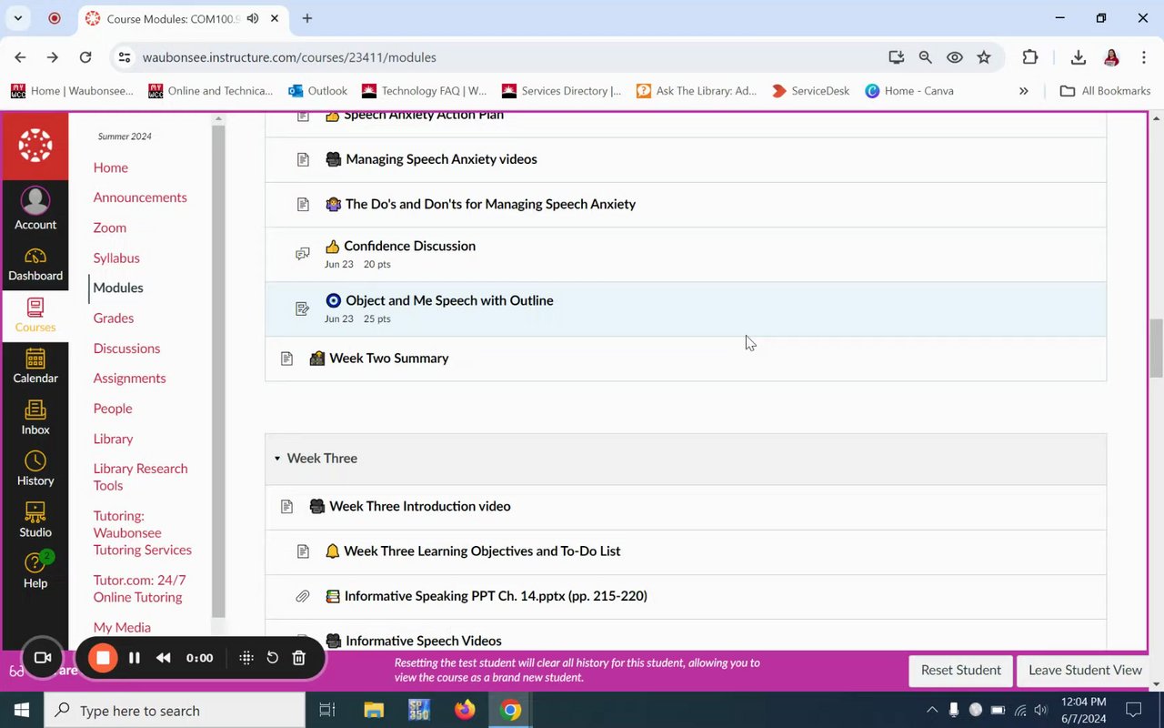Viewport: 1164px width, 728px height.
Task: Show hidden system tray icons
Action: pyautogui.click(x=932, y=711)
